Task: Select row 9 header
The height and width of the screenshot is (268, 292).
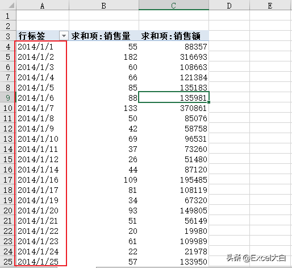Action: [8, 98]
